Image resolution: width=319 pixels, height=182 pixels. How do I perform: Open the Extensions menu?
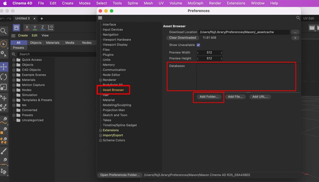point(236,3)
